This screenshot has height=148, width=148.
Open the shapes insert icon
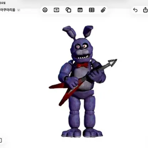click(68, 10)
